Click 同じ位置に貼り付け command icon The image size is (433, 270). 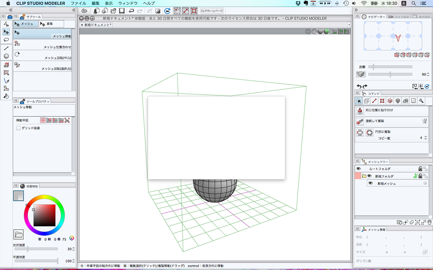point(360,111)
